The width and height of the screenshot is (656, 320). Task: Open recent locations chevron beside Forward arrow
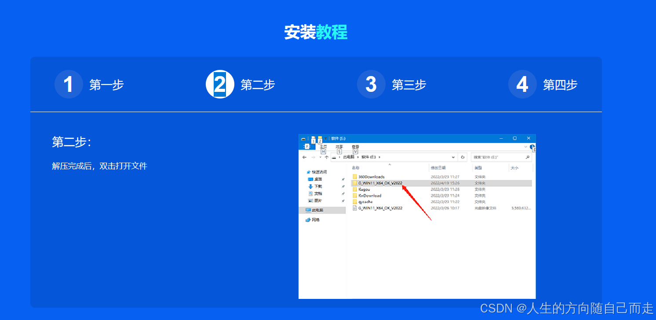pyautogui.click(x=320, y=157)
